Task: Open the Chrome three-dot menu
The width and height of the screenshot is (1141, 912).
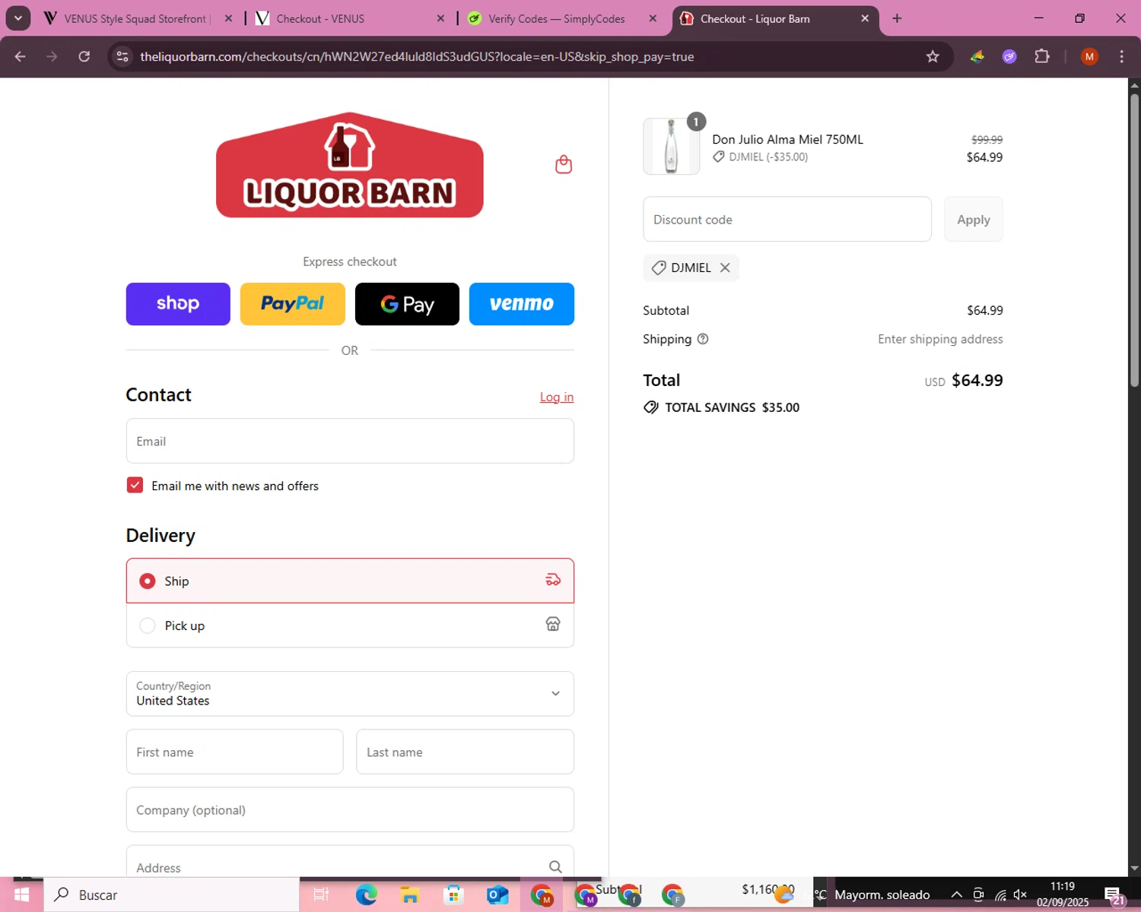Action: pyautogui.click(x=1121, y=56)
